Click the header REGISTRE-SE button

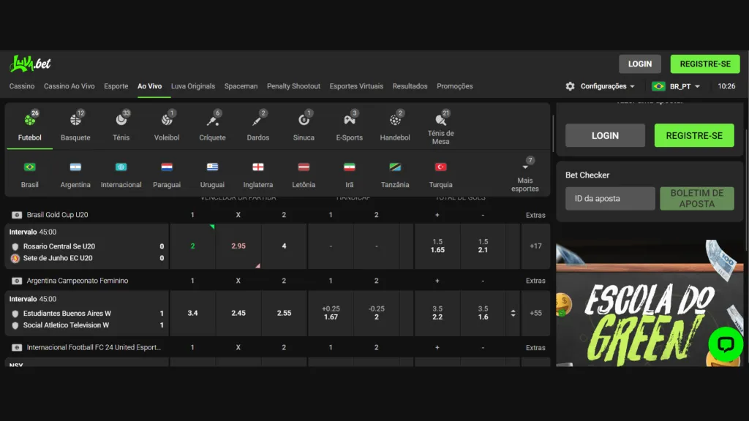pos(705,64)
